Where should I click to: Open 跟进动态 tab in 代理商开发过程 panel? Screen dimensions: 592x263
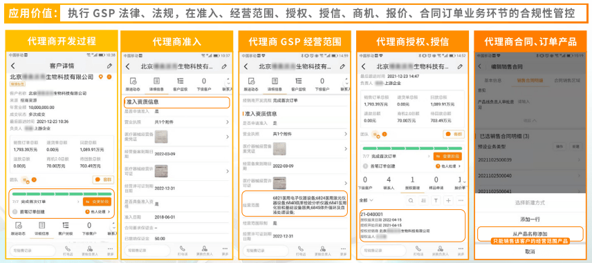pos(19,228)
